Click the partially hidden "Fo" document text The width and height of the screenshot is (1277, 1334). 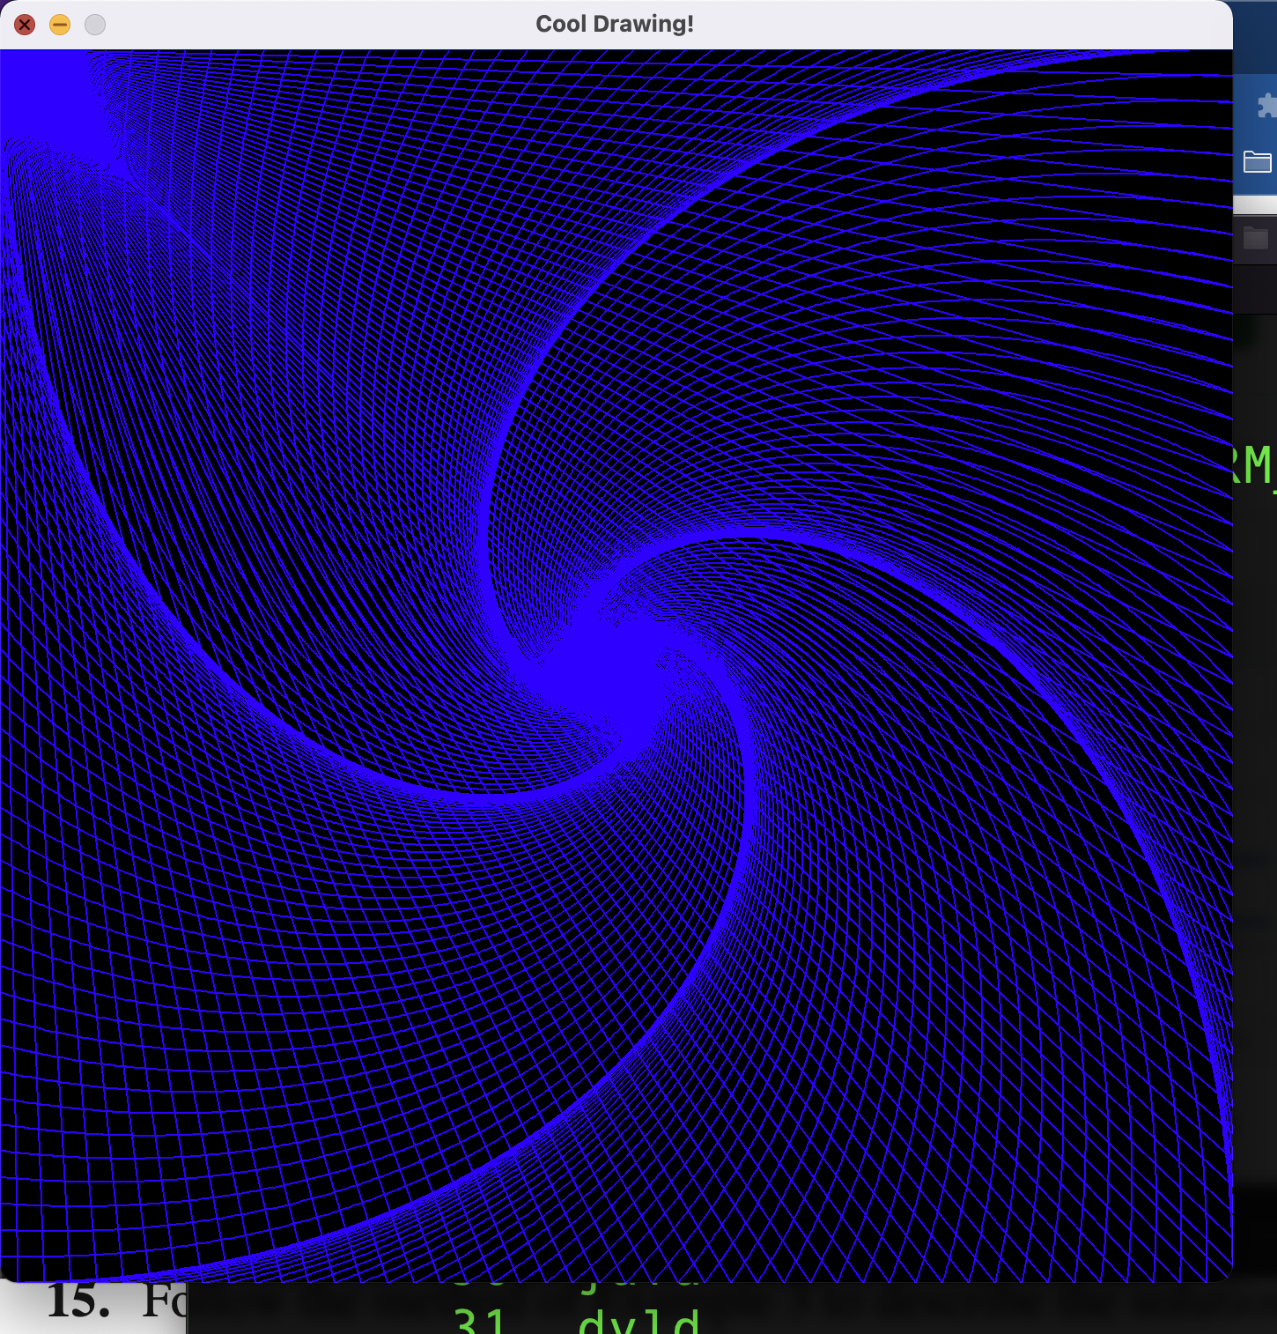165,1302
